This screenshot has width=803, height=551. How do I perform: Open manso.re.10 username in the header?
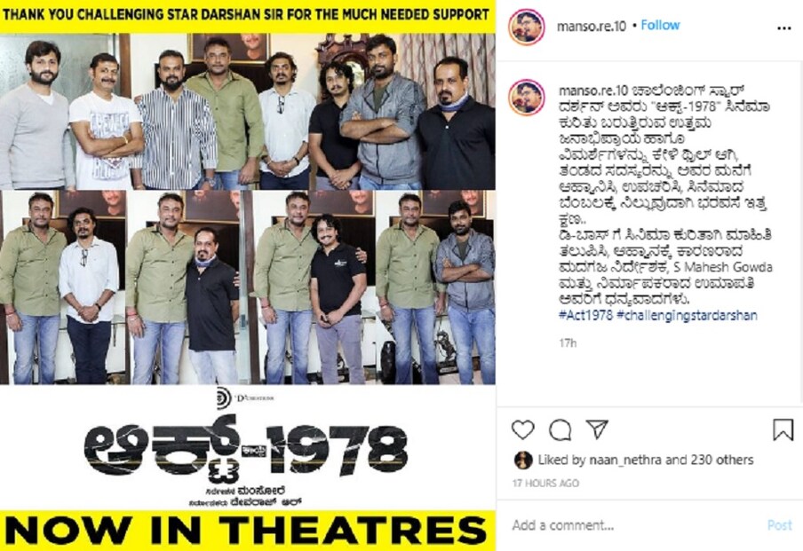coord(592,26)
